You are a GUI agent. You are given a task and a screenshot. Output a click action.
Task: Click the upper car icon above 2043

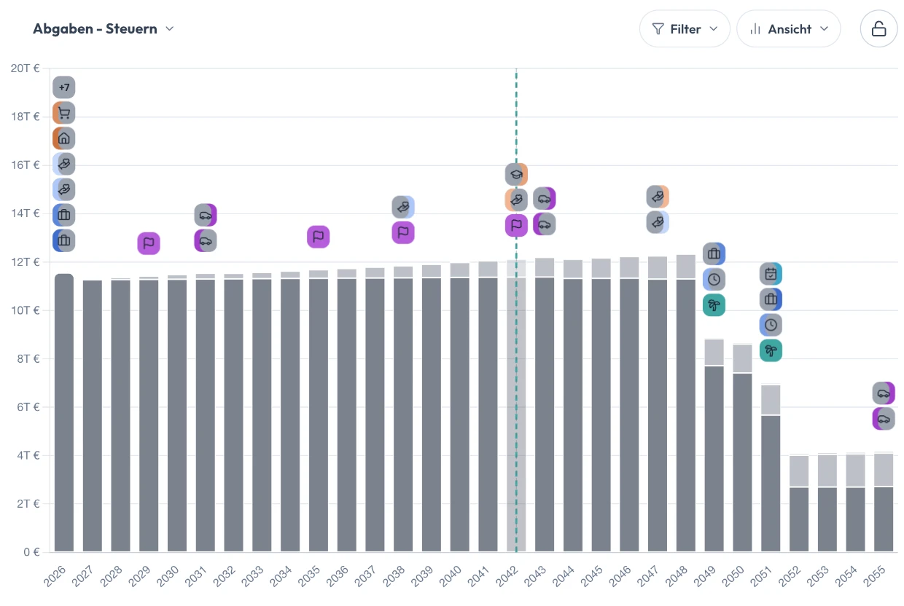545,198
